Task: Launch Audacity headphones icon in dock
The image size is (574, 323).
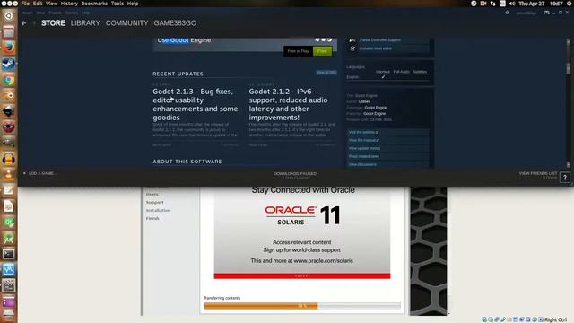Action: (x=8, y=159)
